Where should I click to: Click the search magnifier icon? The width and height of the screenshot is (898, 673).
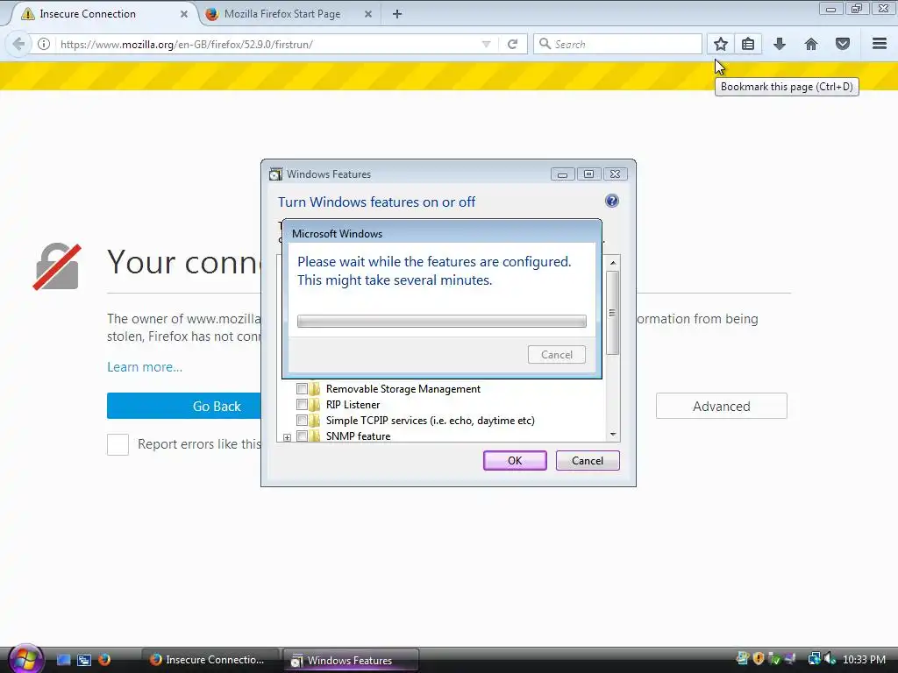545,44
